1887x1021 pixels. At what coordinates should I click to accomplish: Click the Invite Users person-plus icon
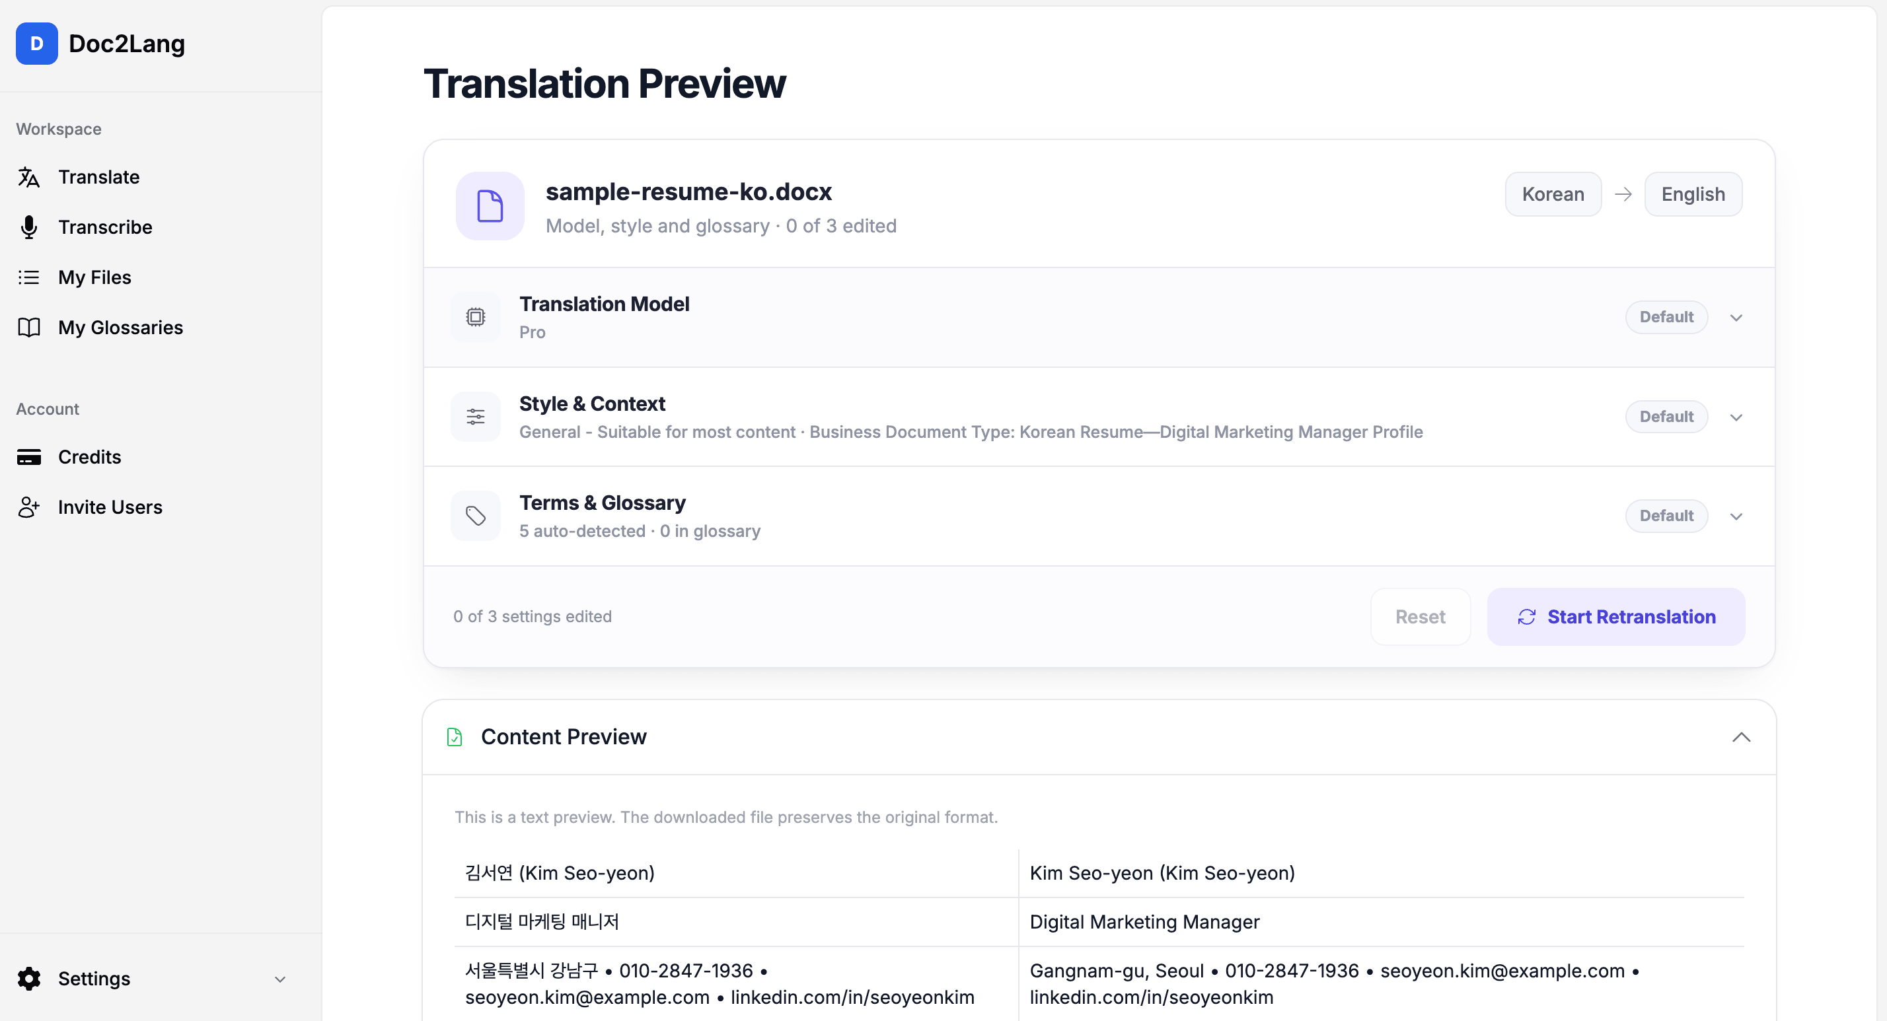click(28, 507)
